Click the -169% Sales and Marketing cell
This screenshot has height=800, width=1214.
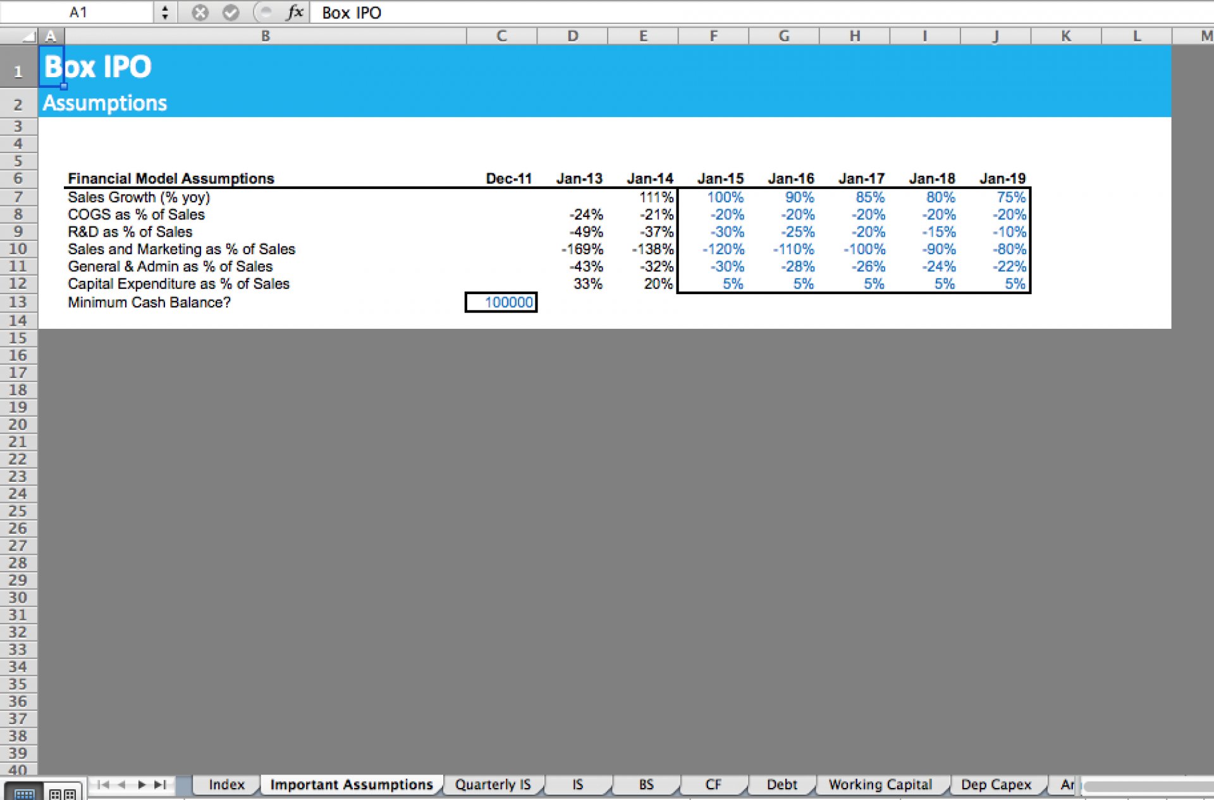pos(582,249)
